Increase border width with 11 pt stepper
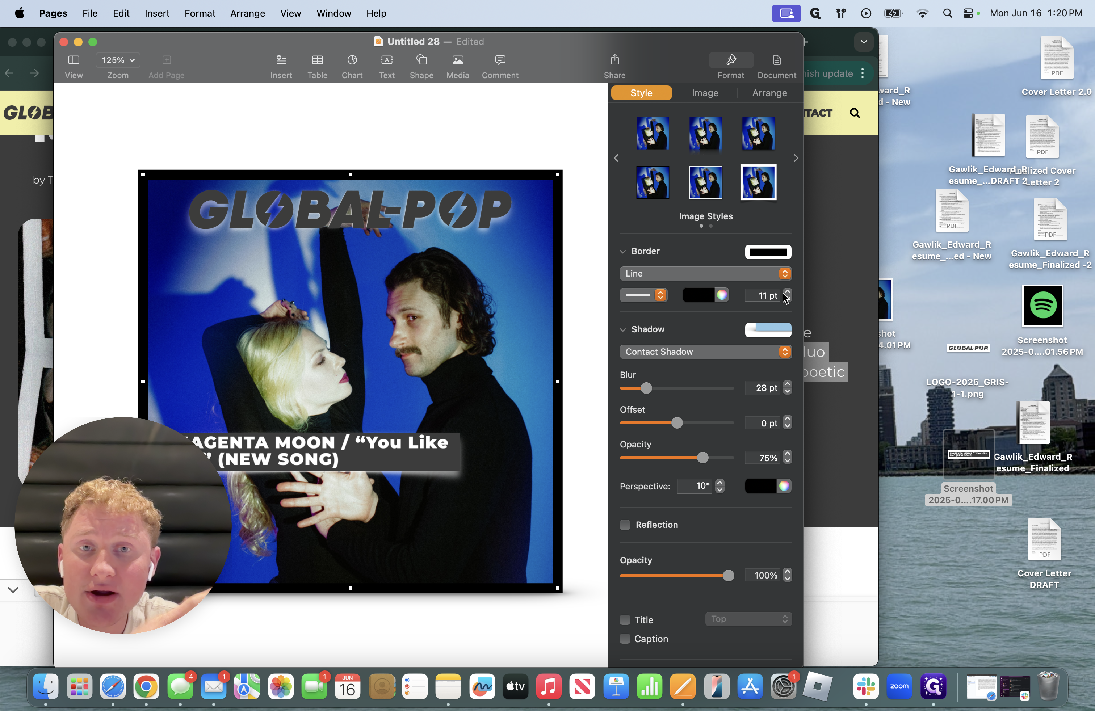Image resolution: width=1095 pixels, height=711 pixels. click(787, 292)
